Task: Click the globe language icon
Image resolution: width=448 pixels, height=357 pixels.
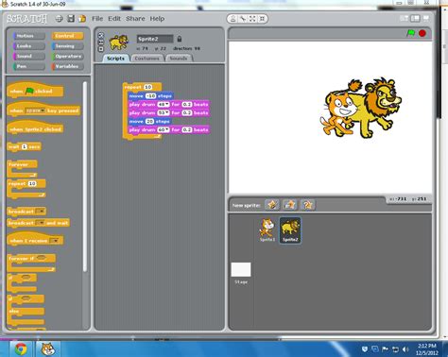Action: pos(59,19)
